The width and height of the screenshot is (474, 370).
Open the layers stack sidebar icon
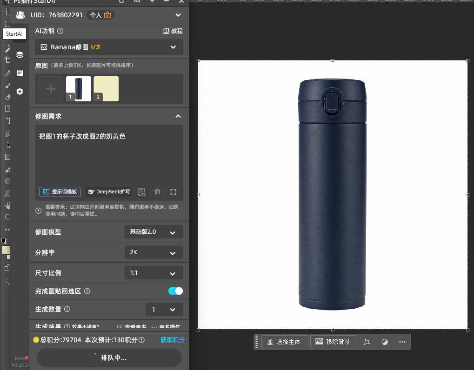pos(20,55)
